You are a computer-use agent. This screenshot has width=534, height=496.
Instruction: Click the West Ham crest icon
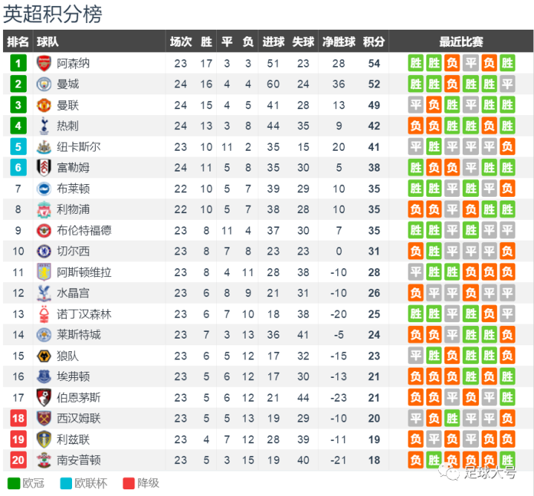point(44,418)
